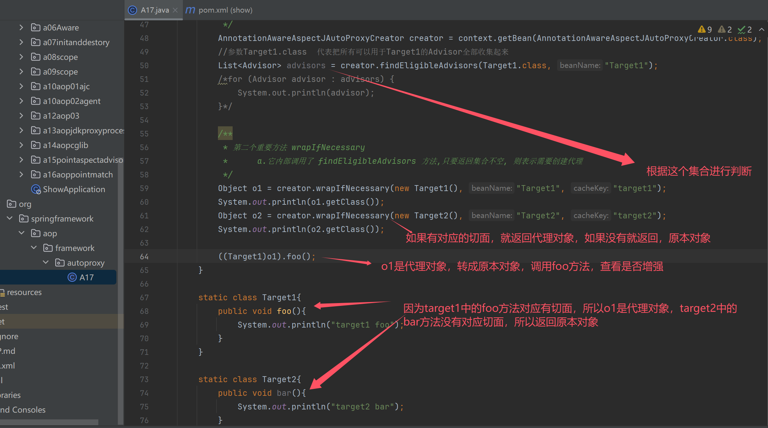Click the cacheKey hint on line 59
The image size is (768, 428).
(x=591, y=188)
